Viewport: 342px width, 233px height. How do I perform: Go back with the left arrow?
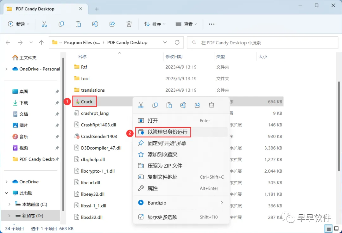(x=8, y=42)
